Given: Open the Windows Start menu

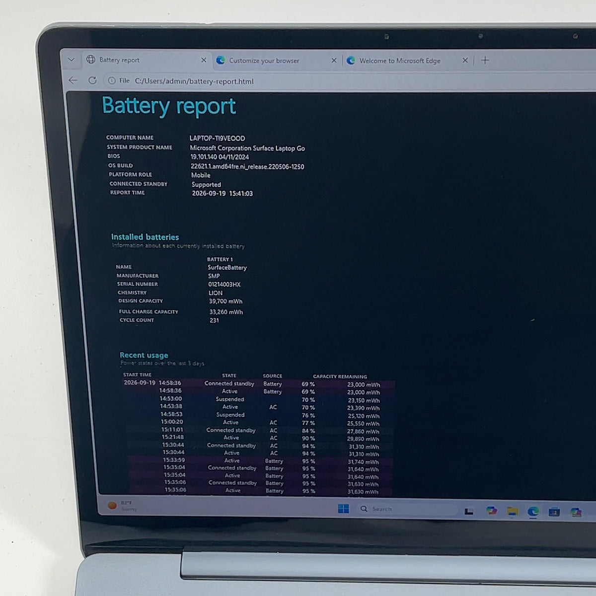Looking at the screenshot, I should pyautogui.click(x=343, y=509).
